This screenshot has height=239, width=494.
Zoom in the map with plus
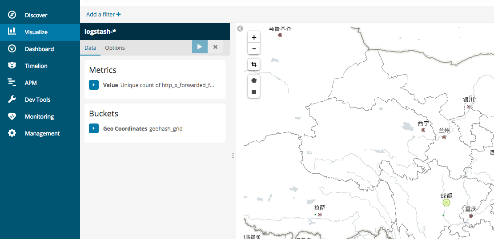tap(254, 37)
